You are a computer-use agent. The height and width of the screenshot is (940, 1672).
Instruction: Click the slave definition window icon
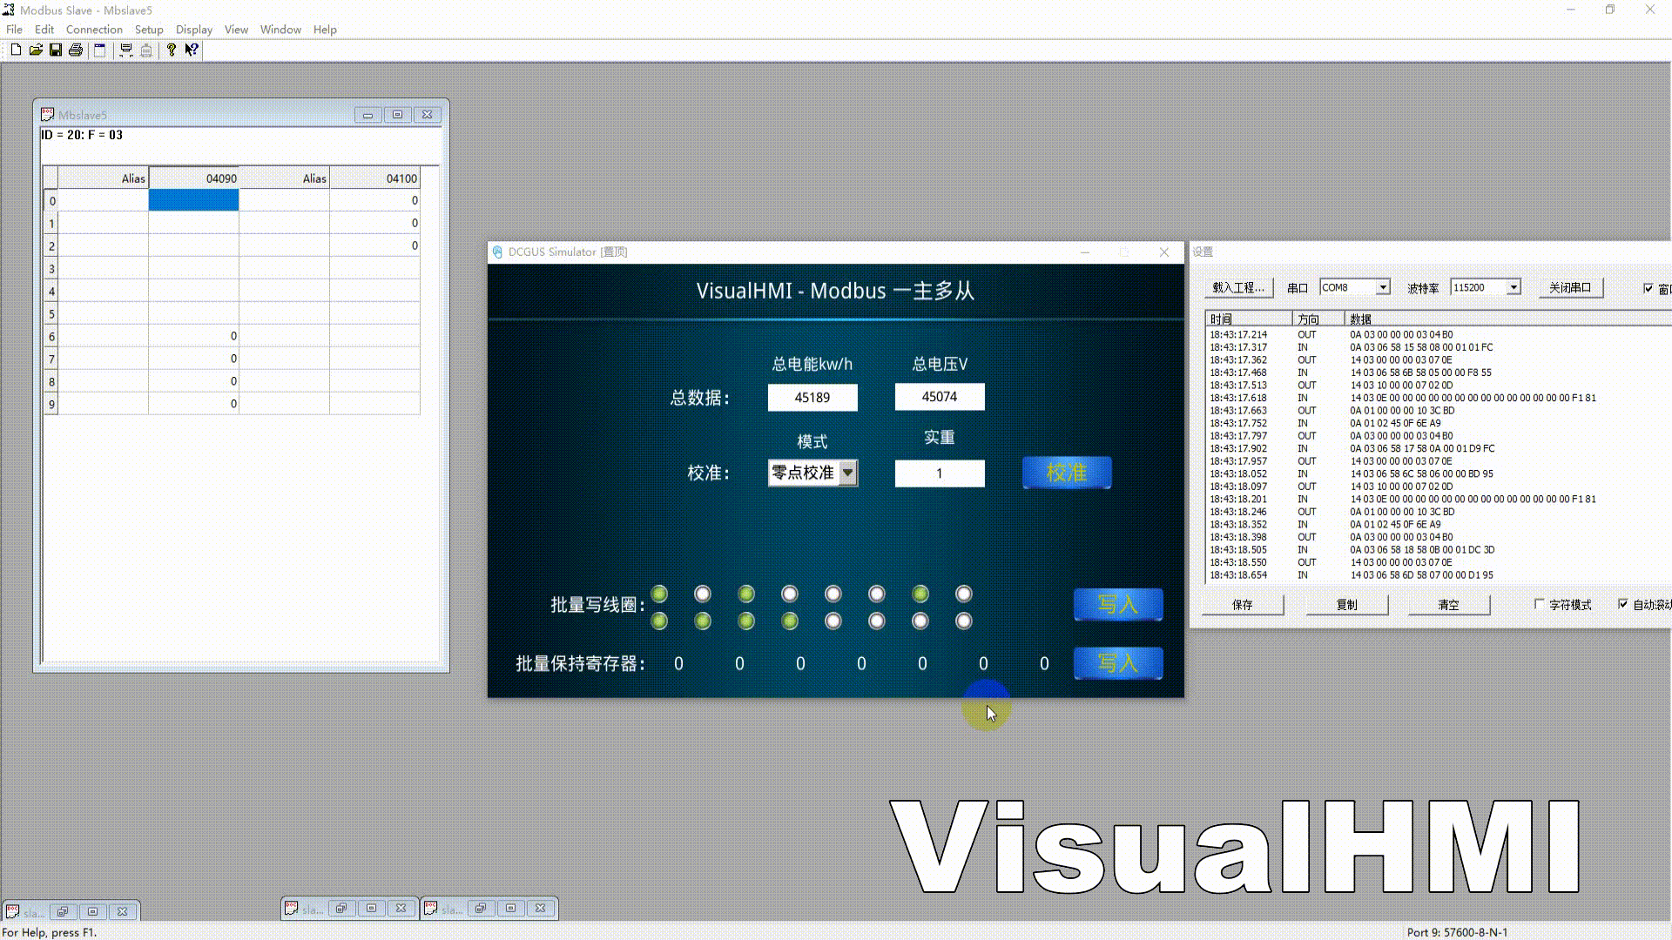click(x=100, y=50)
